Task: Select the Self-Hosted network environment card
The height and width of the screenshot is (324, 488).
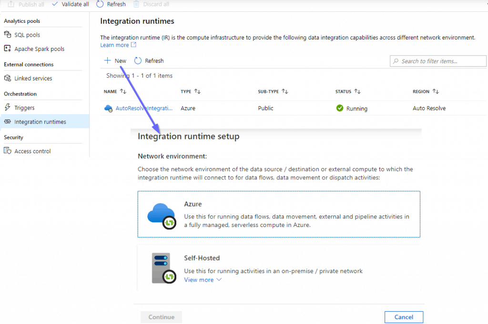Action: click(279, 268)
